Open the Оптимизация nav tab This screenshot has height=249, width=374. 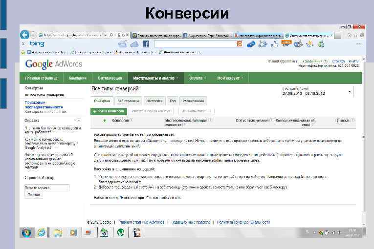[110, 78]
